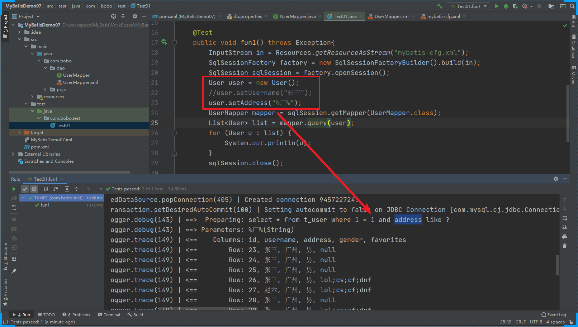The height and width of the screenshot is (327, 578).
Task: Expand all test results
Action: [67, 189]
